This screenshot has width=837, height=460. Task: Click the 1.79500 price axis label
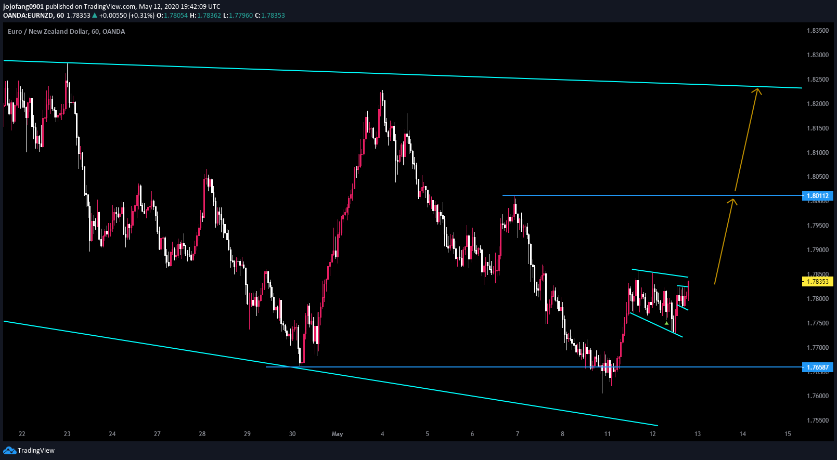coord(818,226)
